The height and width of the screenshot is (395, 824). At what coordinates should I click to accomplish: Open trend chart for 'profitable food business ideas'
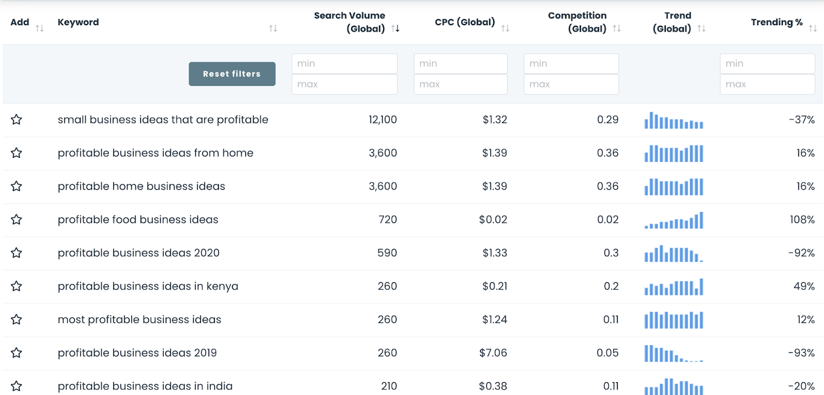coord(674,221)
